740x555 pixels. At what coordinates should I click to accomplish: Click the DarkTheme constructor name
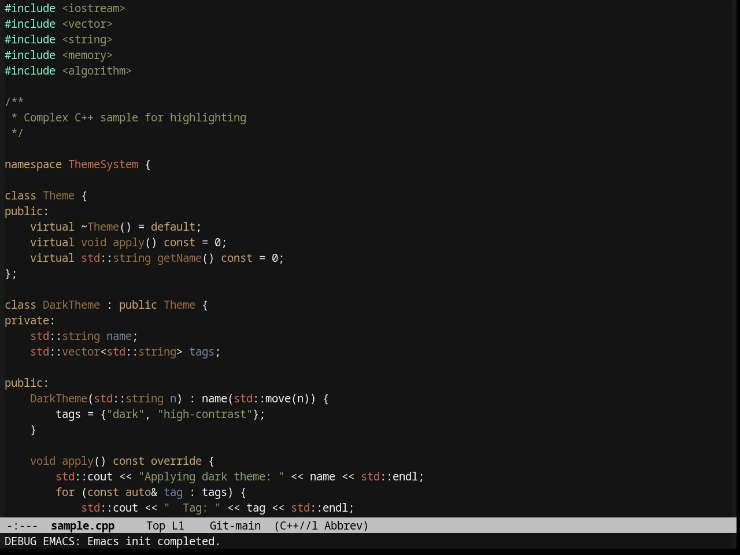(x=58, y=398)
